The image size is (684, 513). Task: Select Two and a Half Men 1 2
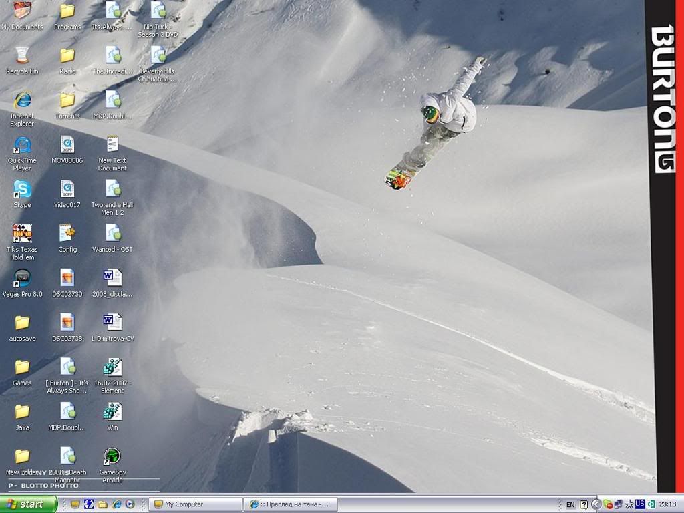(112, 198)
